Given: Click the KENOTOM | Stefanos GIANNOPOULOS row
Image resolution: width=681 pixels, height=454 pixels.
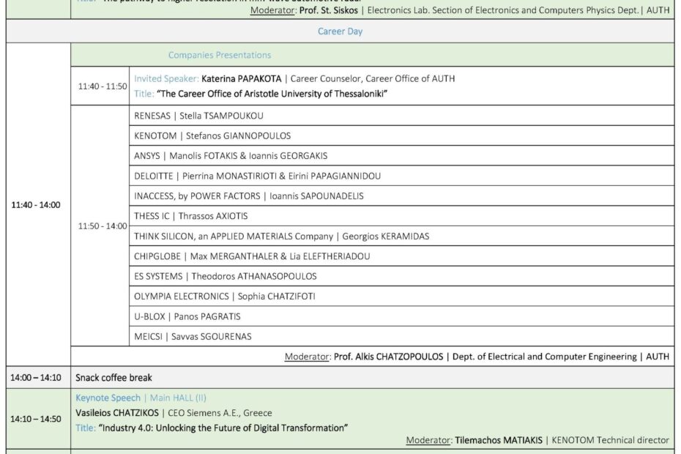Looking at the screenshot, I should 401,135.
